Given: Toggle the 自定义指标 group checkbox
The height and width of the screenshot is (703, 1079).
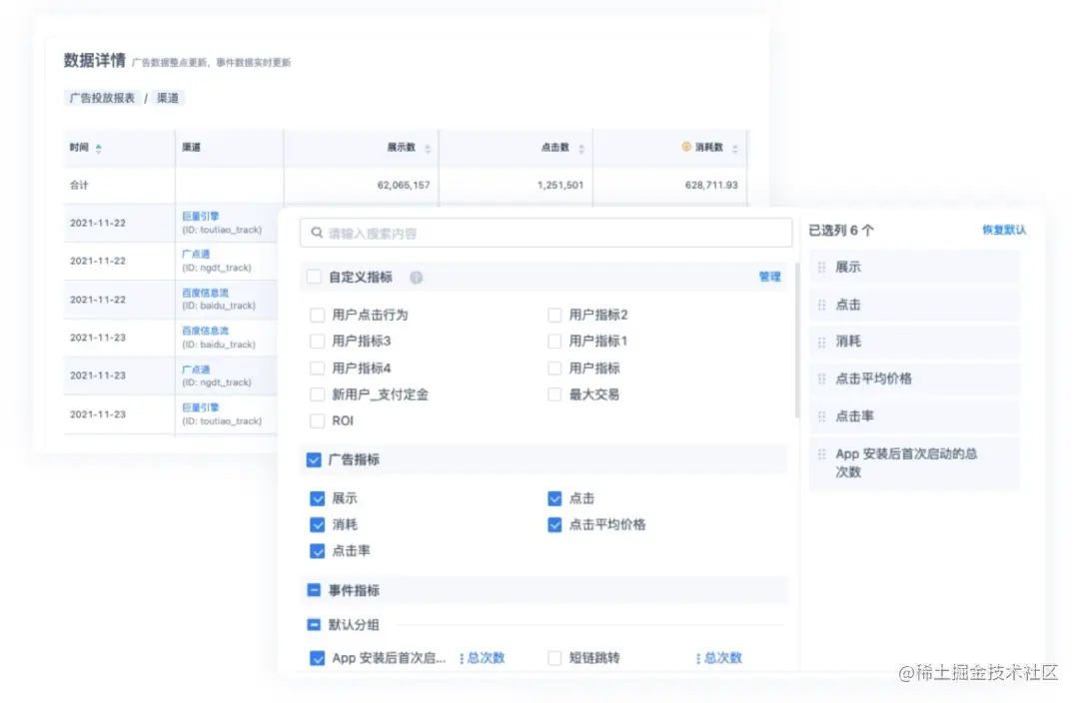Looking at the screenshot, I should (x=314, y=278).
